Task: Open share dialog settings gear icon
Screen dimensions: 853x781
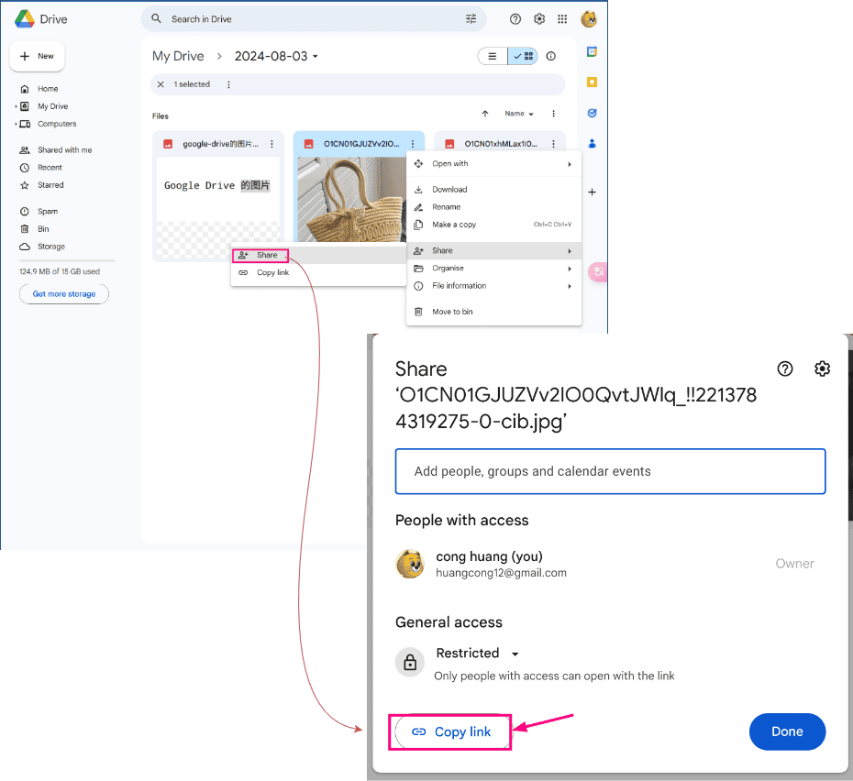Action: click(x=822, y=368)
